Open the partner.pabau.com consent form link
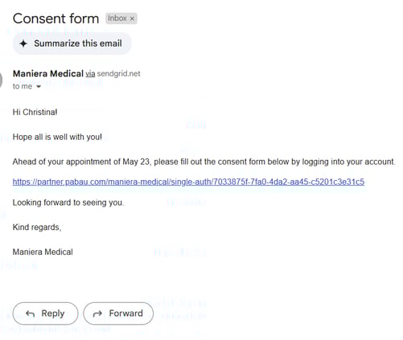403x340 pixels. click(x=188, y=182)
